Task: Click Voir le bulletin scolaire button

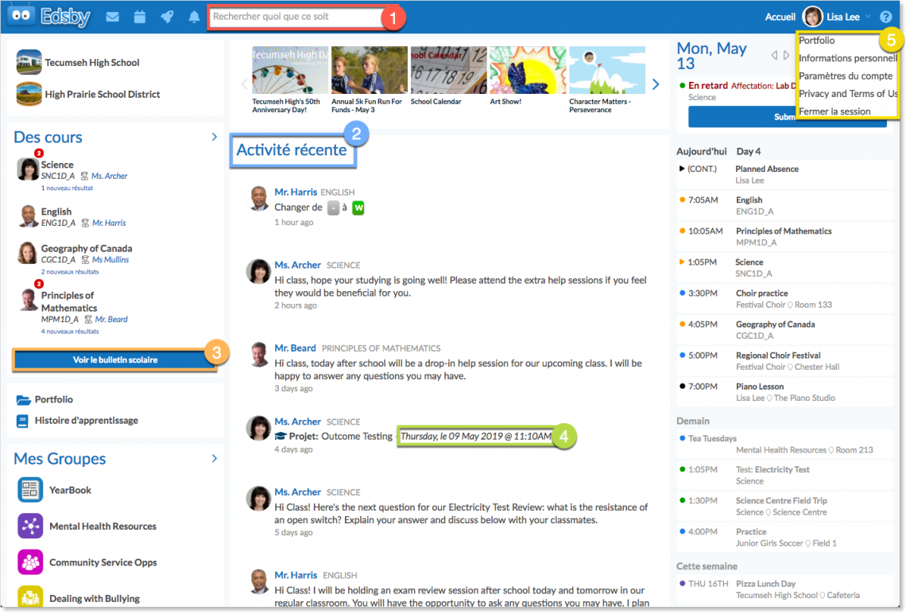Action: [115, 359]
